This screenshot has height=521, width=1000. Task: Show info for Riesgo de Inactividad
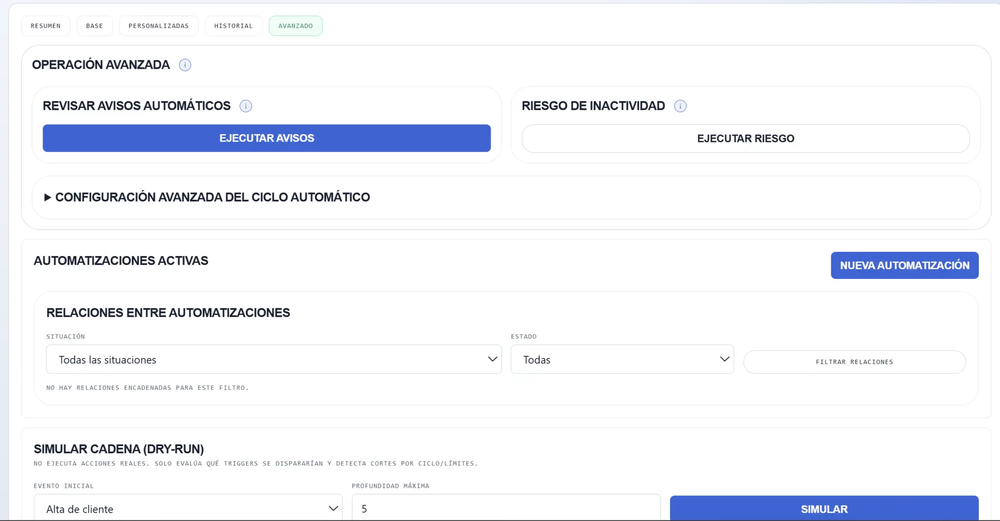point(680,106)
